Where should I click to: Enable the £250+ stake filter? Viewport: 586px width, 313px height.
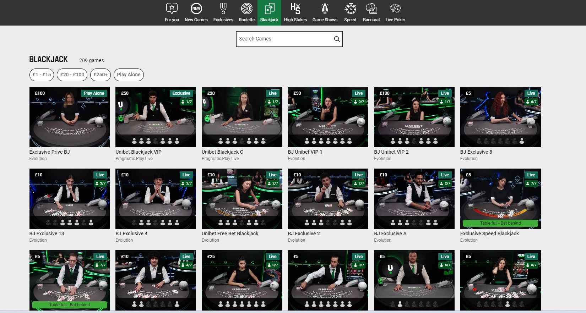[x=101, y=75]
